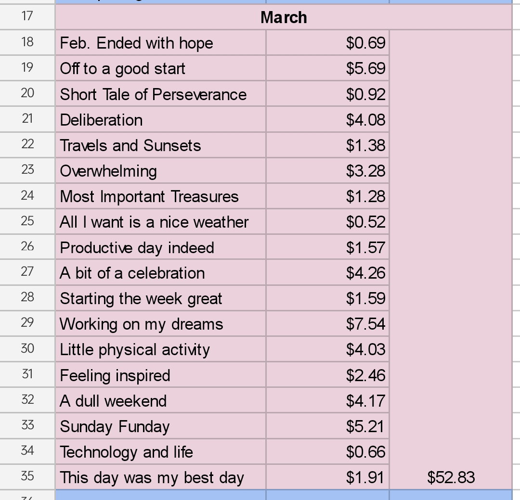Click the $1.57 amount cell
The width and height of the screenshot is (520, 500).
(328, 247)
